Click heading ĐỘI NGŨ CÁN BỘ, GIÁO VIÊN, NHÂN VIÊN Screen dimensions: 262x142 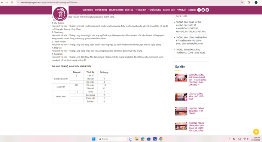pos(71,67)
